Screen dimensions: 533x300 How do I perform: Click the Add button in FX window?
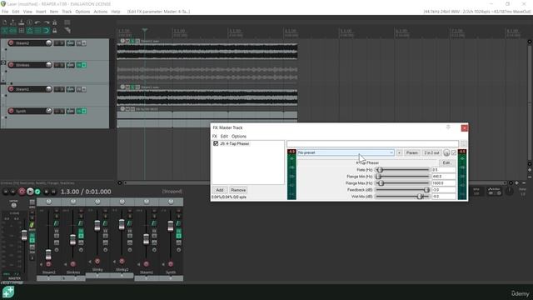pos(220,190)
